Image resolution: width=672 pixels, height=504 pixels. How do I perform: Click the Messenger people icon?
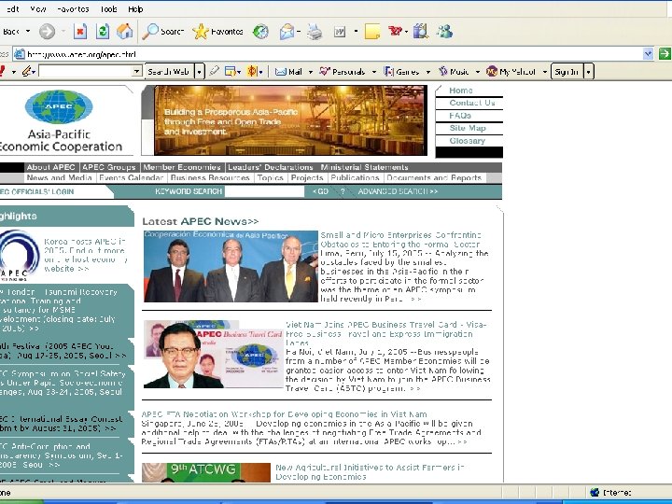tap(444, 32)
